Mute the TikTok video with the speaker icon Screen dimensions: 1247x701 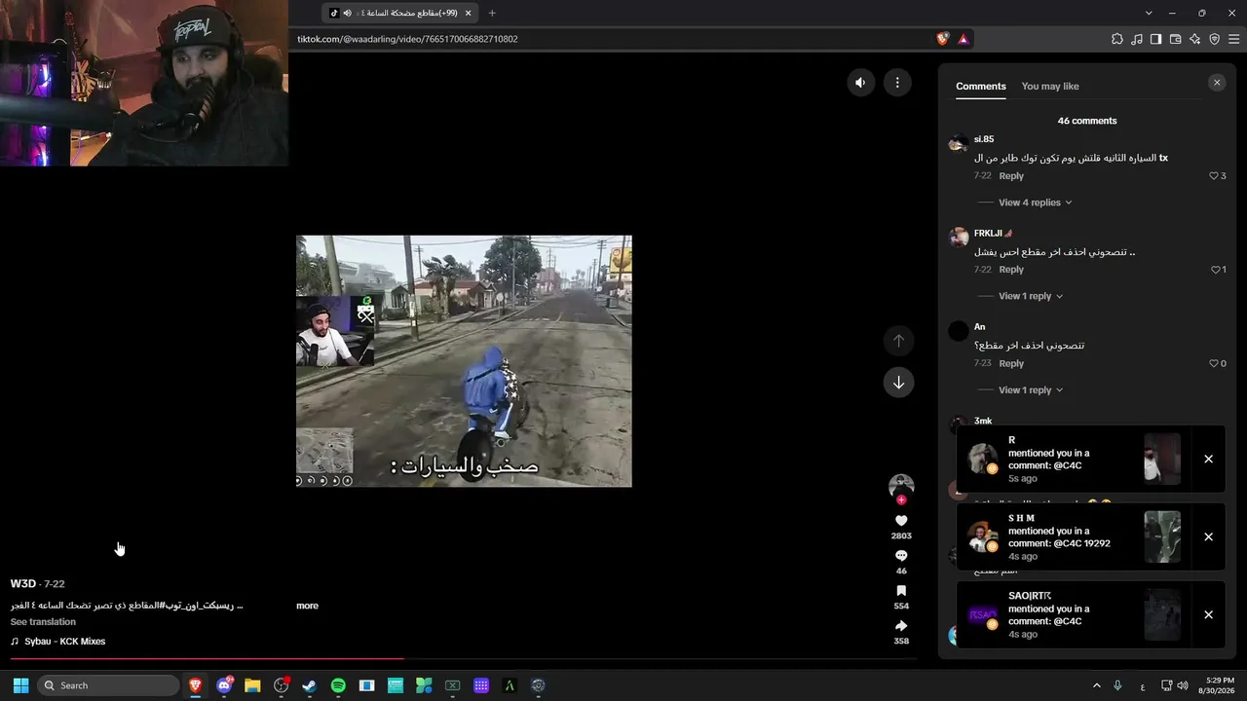tap(860, 83)
